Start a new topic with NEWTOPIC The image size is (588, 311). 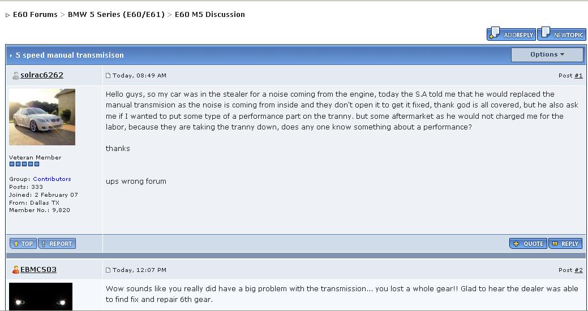point(561,34)
